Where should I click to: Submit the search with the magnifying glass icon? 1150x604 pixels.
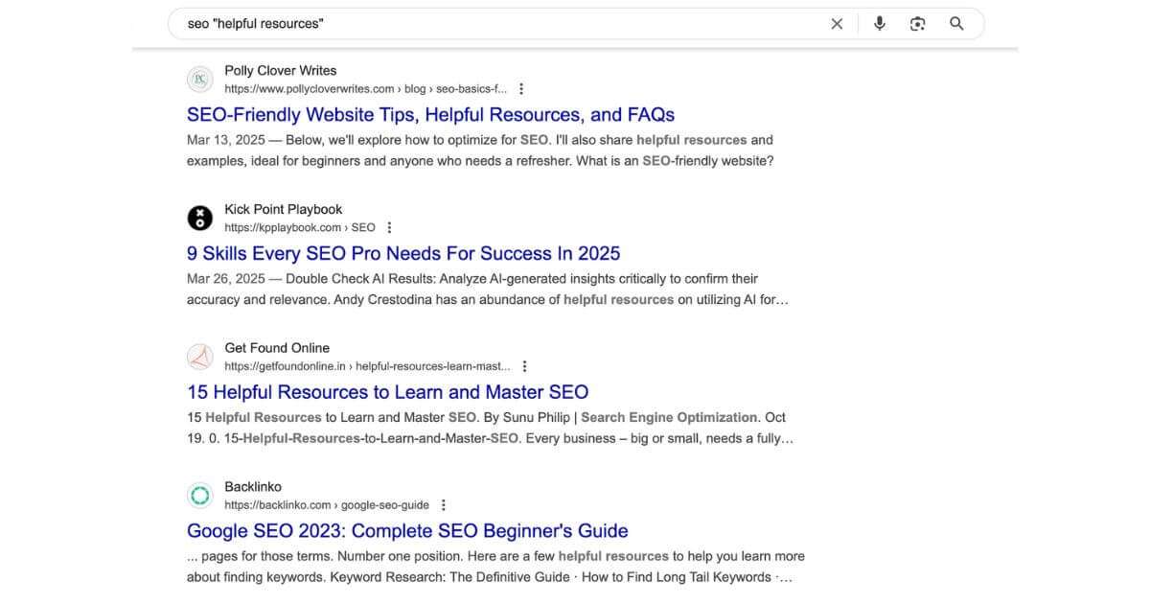956,24
